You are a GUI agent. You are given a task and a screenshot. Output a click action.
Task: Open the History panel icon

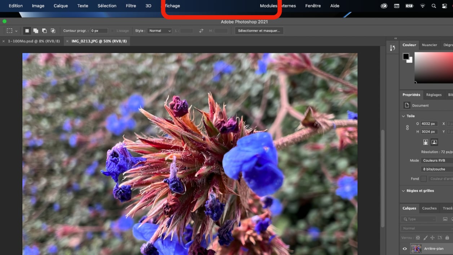click(393, 48)
